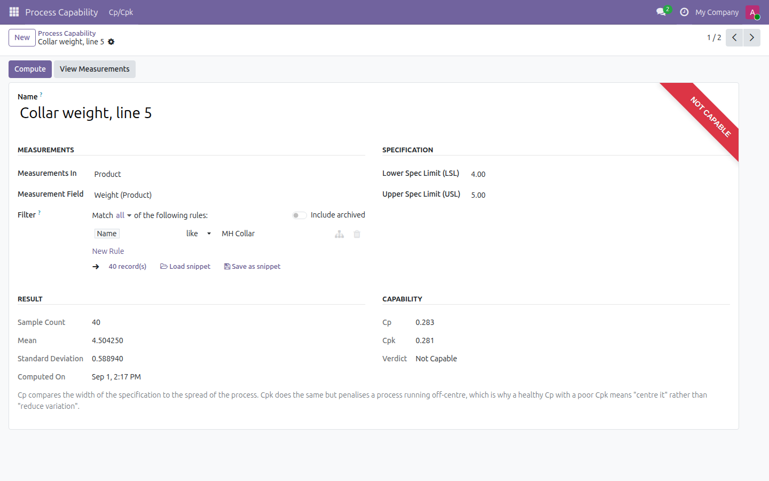The height and width of the screenshot is (481, 769).
Task: Create a New record
Action: point(22,37)
